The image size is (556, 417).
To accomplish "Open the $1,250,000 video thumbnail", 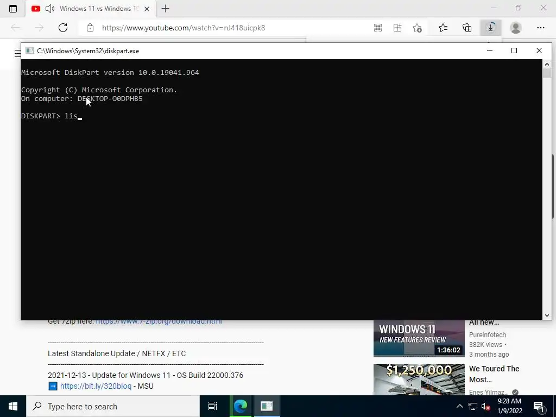I will (x=419, y=380).
